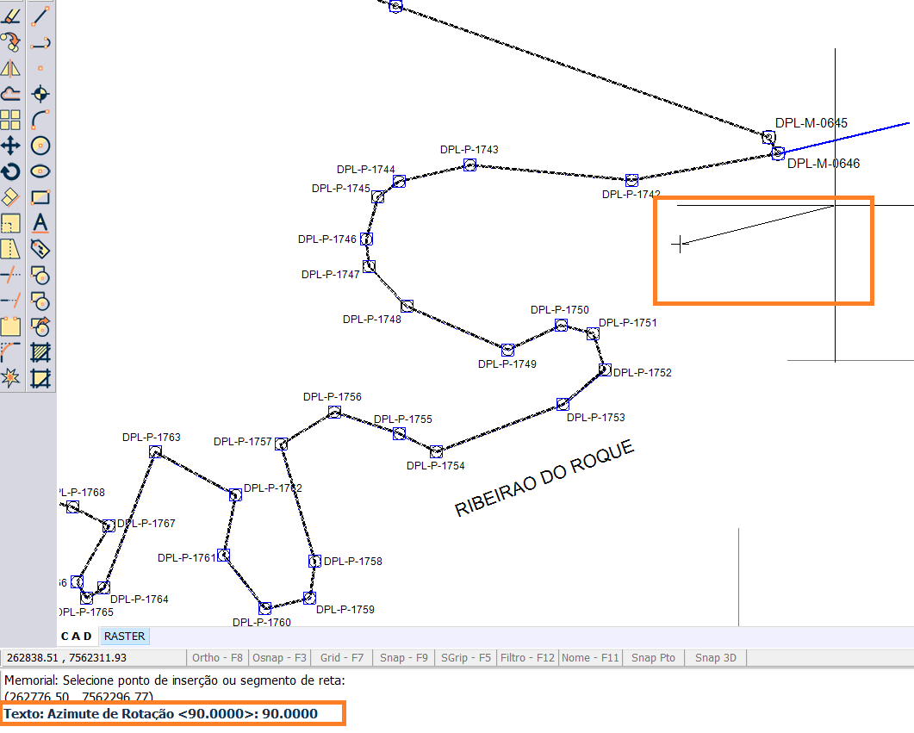
Task: Switch to the CAD tab
Action: pos(76,637)
